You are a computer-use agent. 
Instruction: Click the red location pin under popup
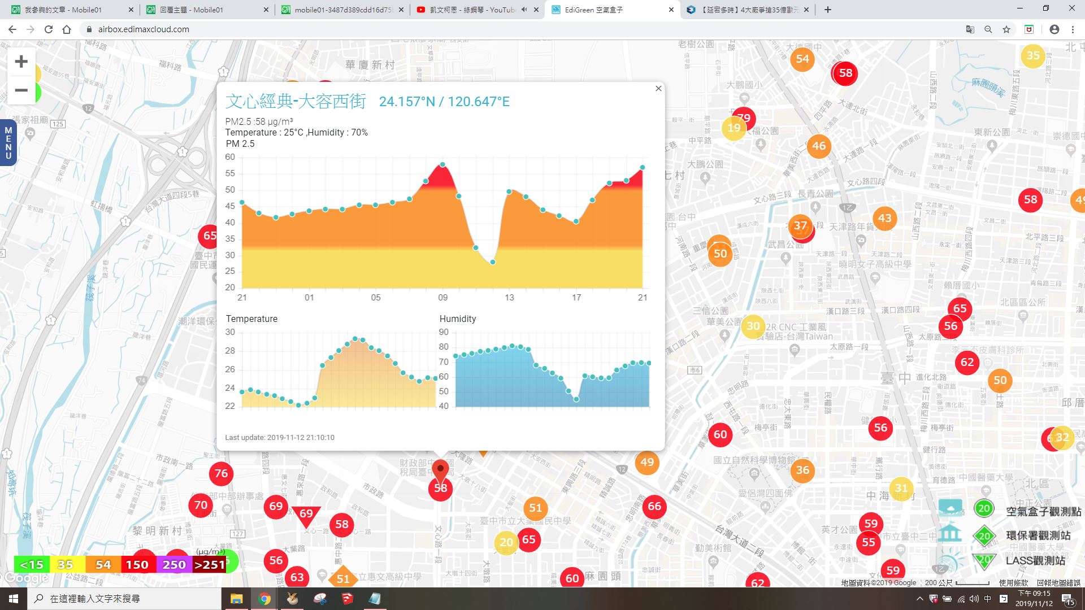[x=440, y=471]
